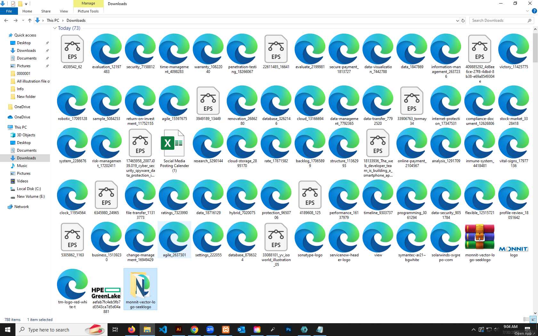Open Local Disk (C:) in navigation pane
The height and width of the screenshot is (336, 538).
(x=29, y=189)
